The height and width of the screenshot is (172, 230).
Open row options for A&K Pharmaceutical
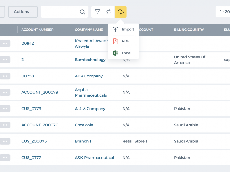coord(5,157)
